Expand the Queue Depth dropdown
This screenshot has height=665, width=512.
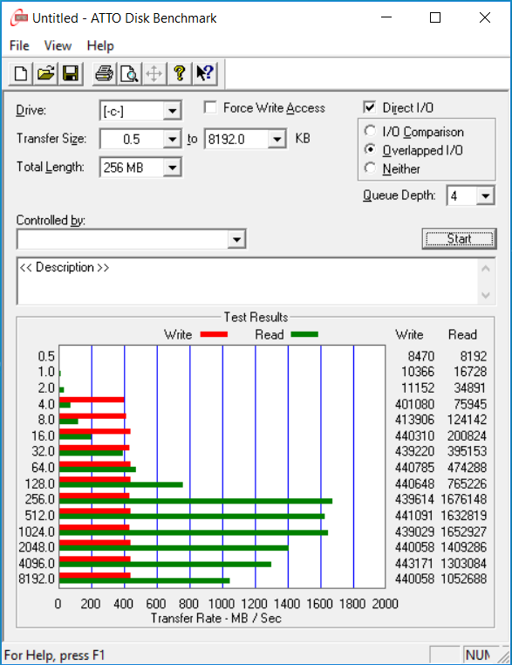pyautogui.click(x=485, y=195)
